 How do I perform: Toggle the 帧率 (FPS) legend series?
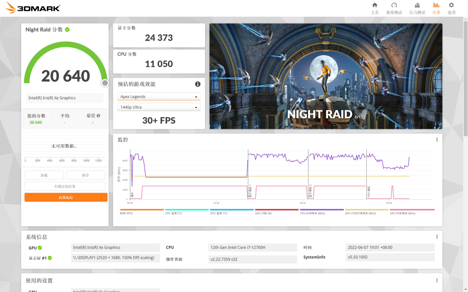(142, 212)
